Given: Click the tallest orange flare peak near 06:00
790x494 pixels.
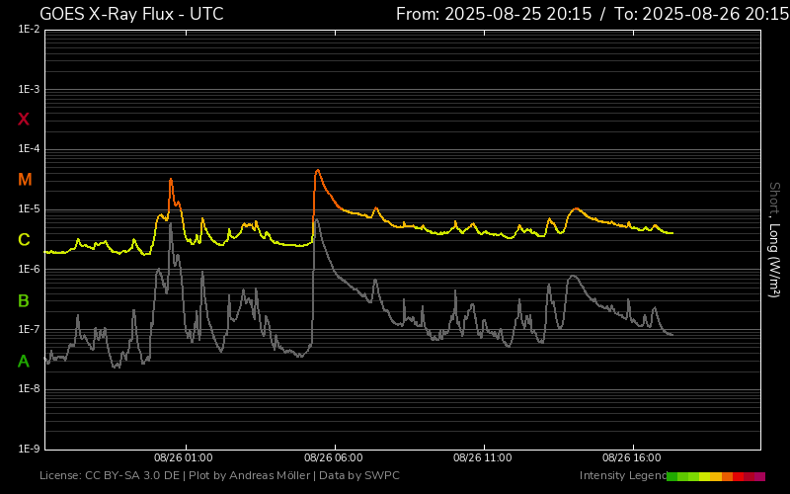Looking at the screenshot, I should [x=317, y=171].
